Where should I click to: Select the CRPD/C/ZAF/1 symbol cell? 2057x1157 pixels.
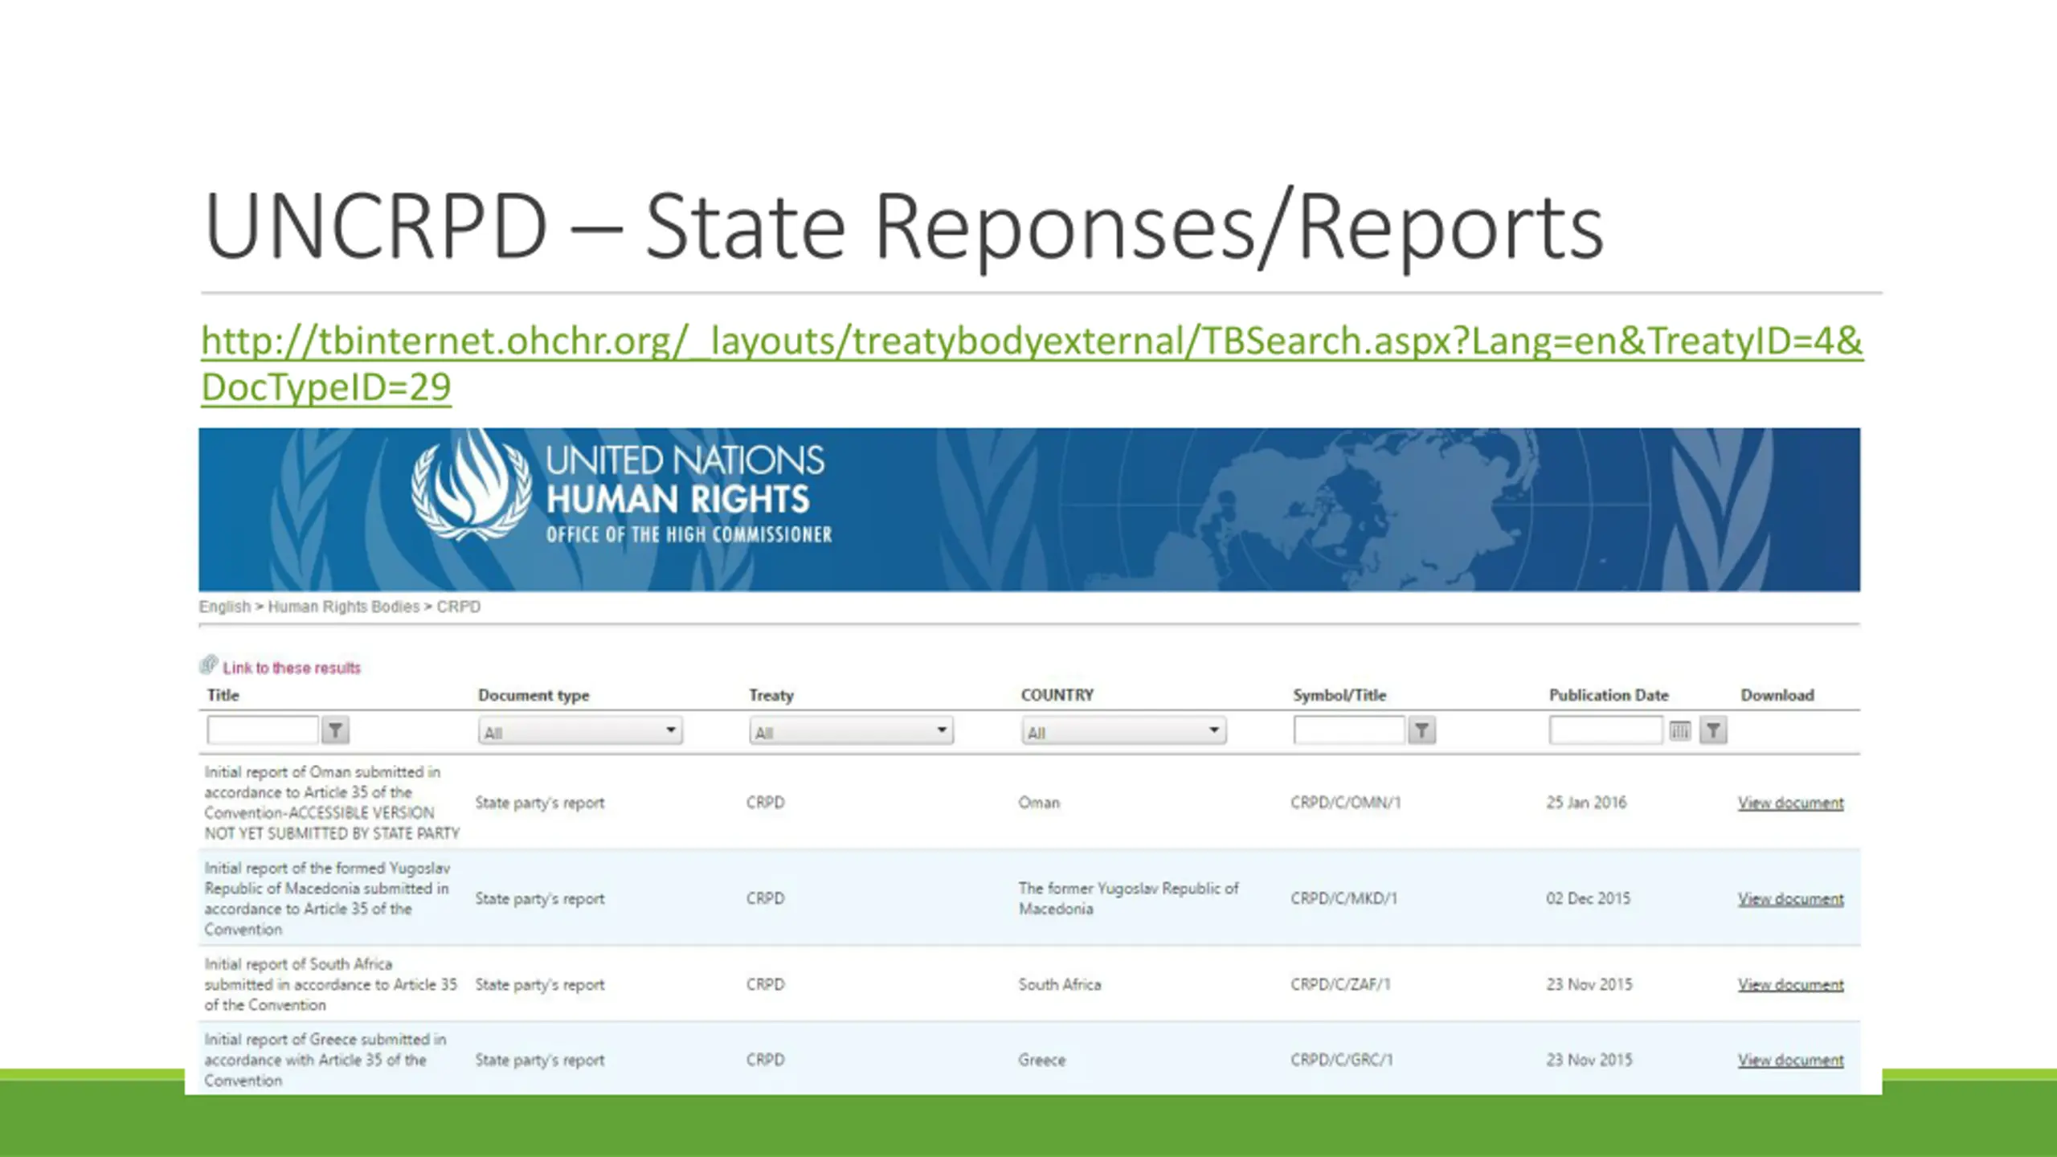(x=1340, y=984)
